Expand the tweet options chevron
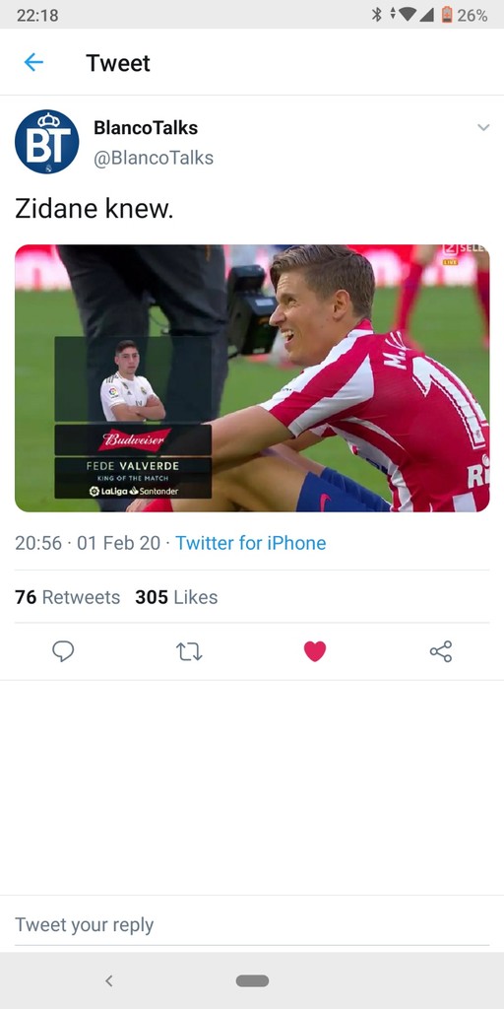Screen dimensions: 504x1009 (483, 127)
